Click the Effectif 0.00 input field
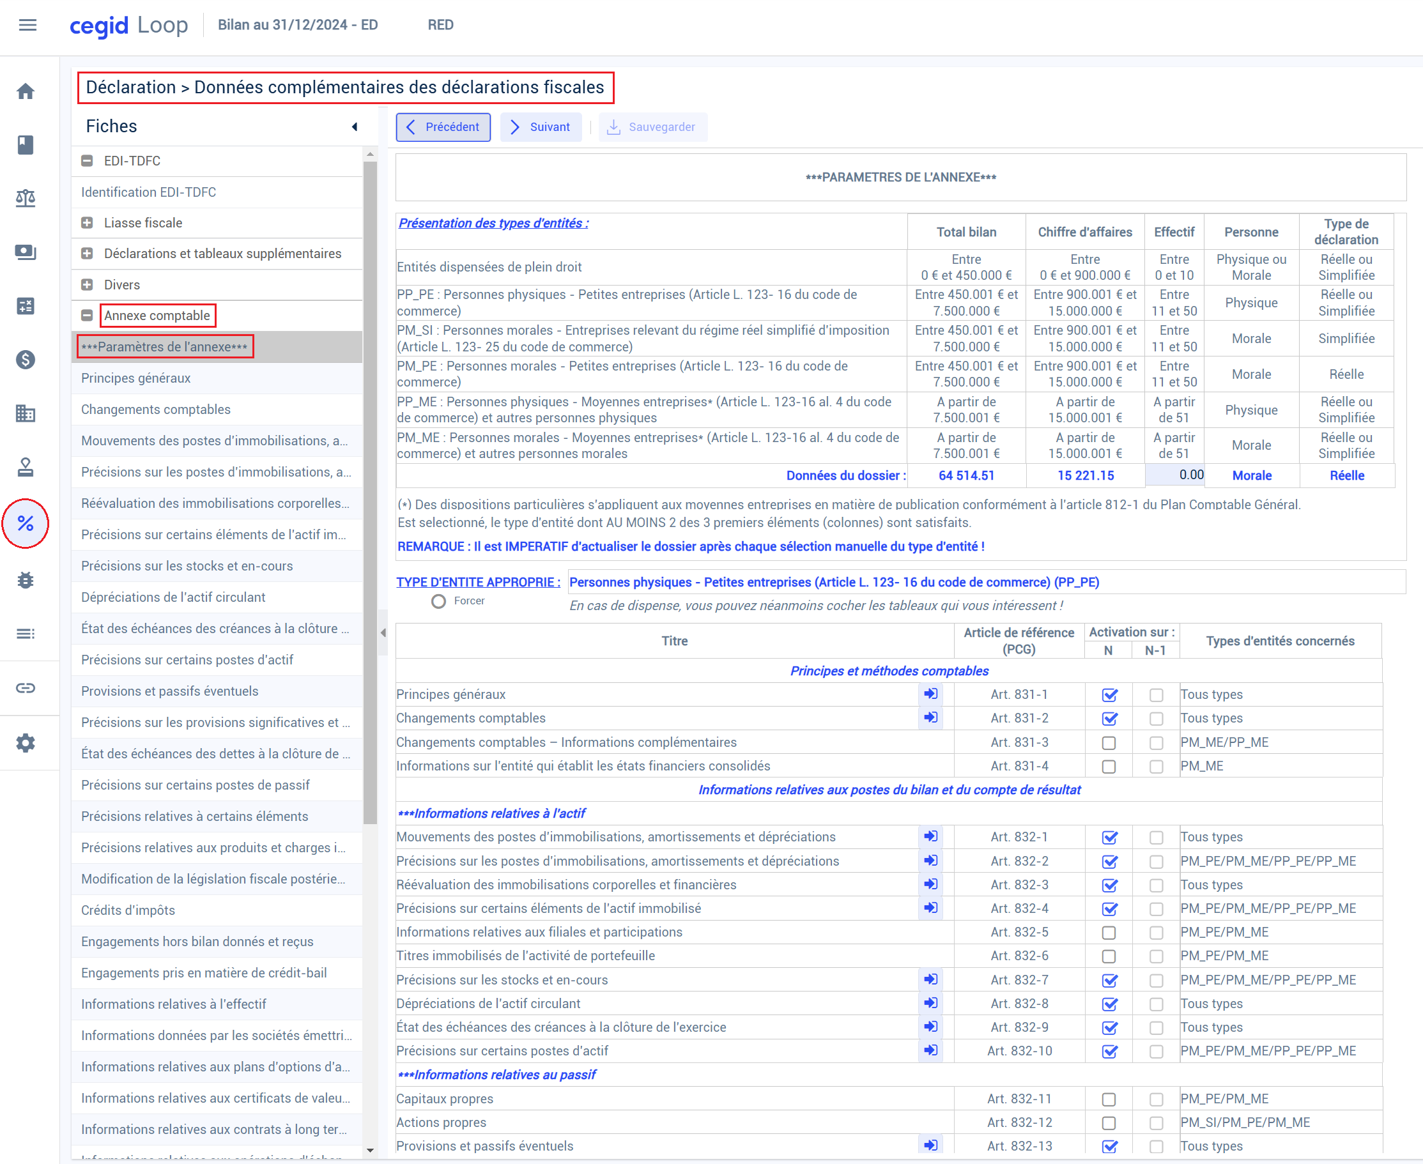This screenshot has height=1164, width=1423. coord(1175,475)
